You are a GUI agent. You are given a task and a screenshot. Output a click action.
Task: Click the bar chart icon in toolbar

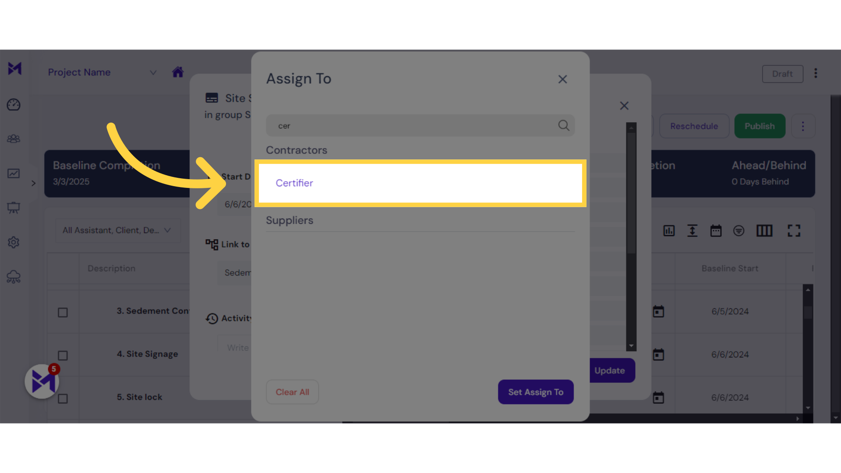[x=669, y=230]
